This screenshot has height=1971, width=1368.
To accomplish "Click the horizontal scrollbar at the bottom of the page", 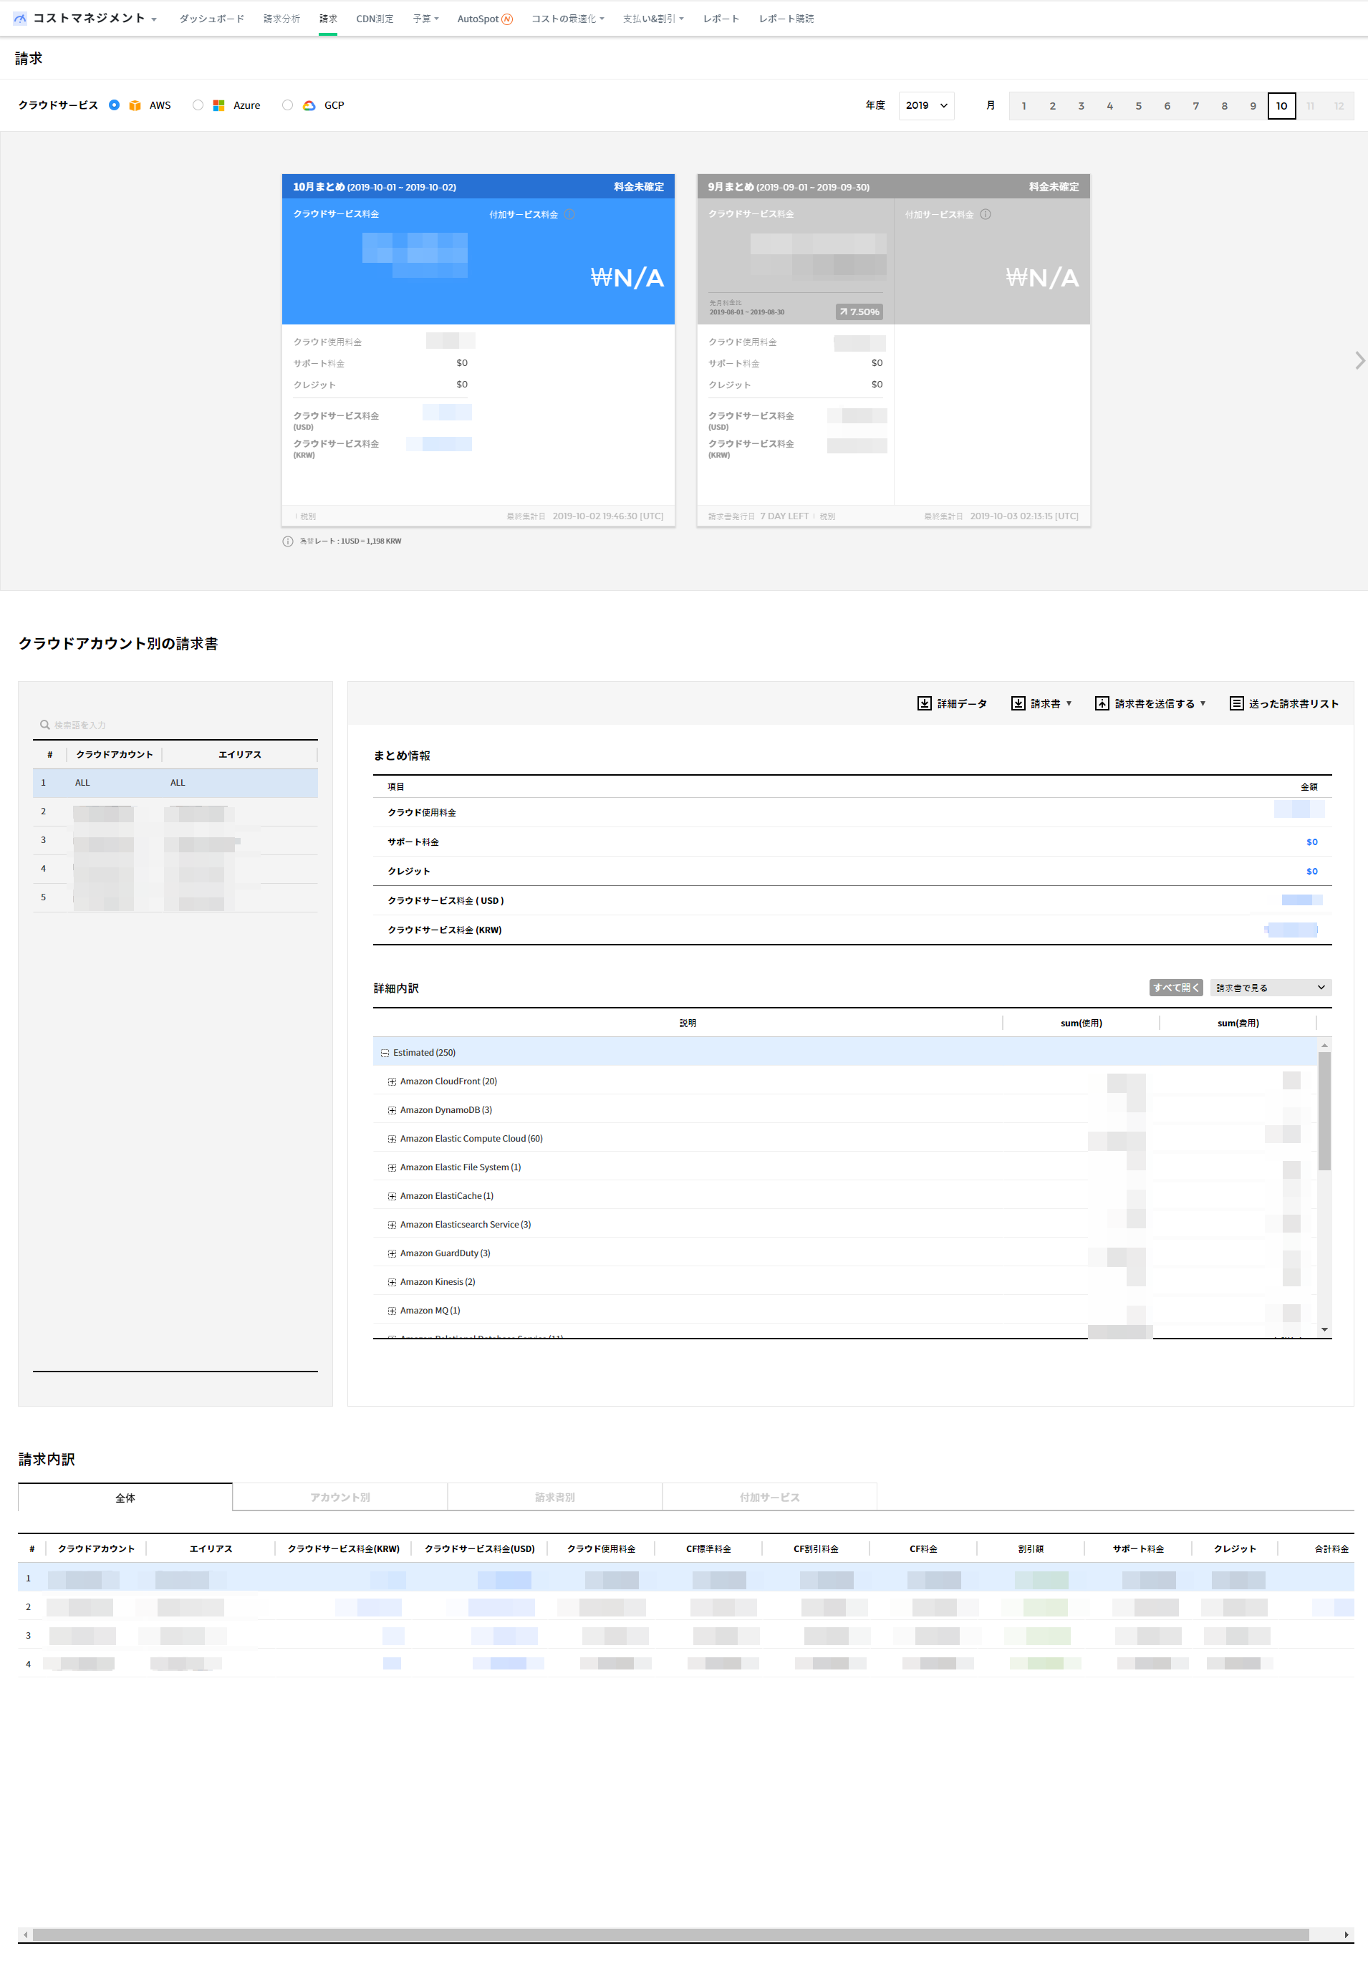I will click(x=668, y=1934).
